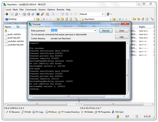The height and width of the screenshot is (122, 158).
Task: Click Name column header in local panel
Action: coord(8,27)
